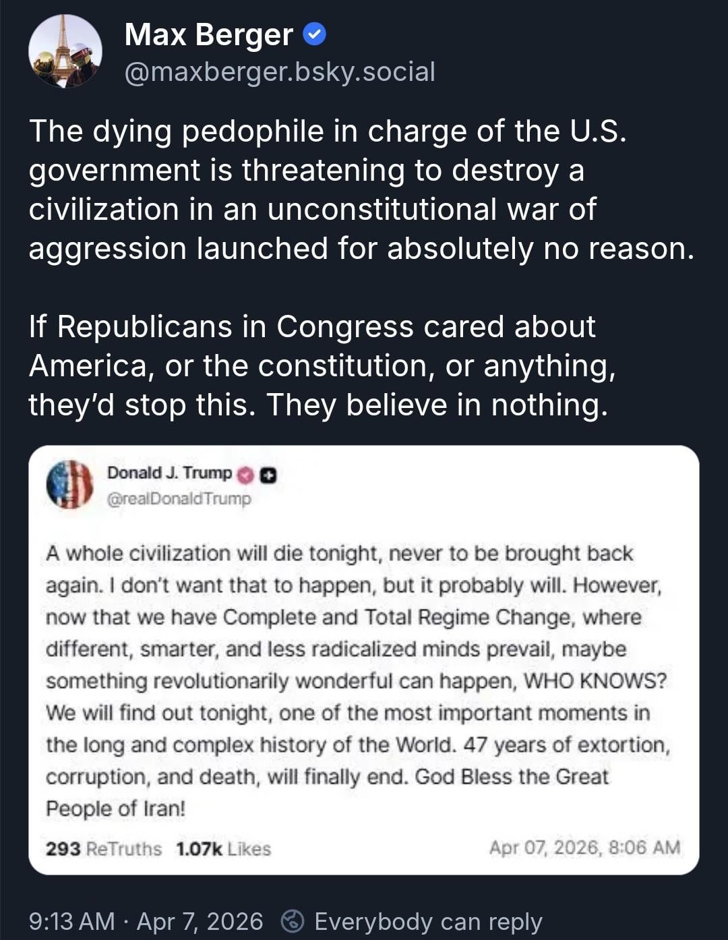Select the "Everybody can reply" label
The width and height of the screenshot is (728, 940).
coord(428,921)
